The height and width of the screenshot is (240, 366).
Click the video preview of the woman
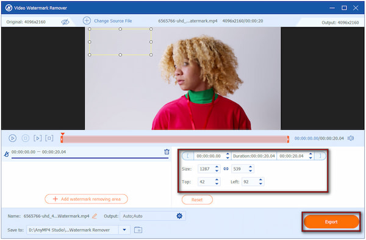point(183,79)
